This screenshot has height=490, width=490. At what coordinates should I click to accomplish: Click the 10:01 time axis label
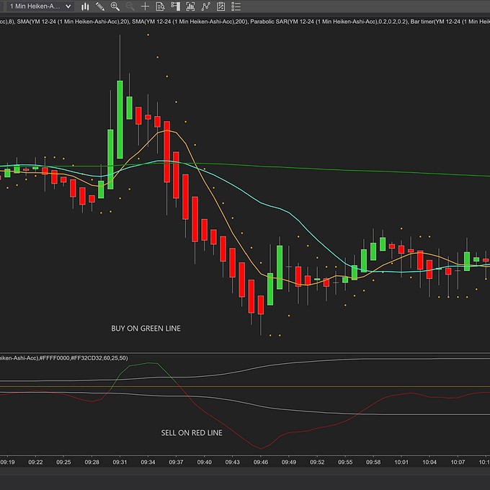point(401,462)
